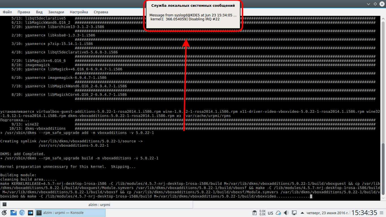Click the 'удаляется p7zip-15.14.1-1.i586' line

click(x=52, y=44)
